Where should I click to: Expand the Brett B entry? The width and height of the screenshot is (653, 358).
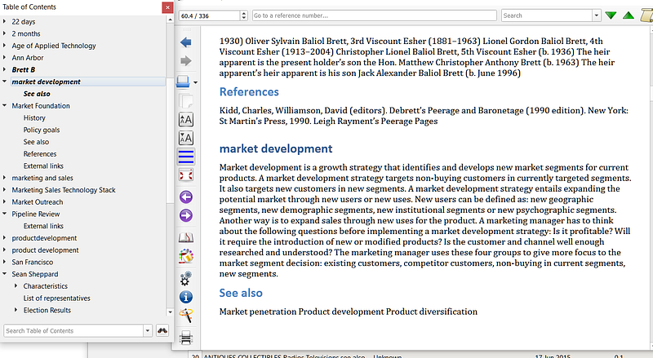click(x=5, y=69)
